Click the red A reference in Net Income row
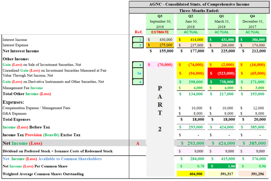The image size is (271, 181). pos(138,143)
